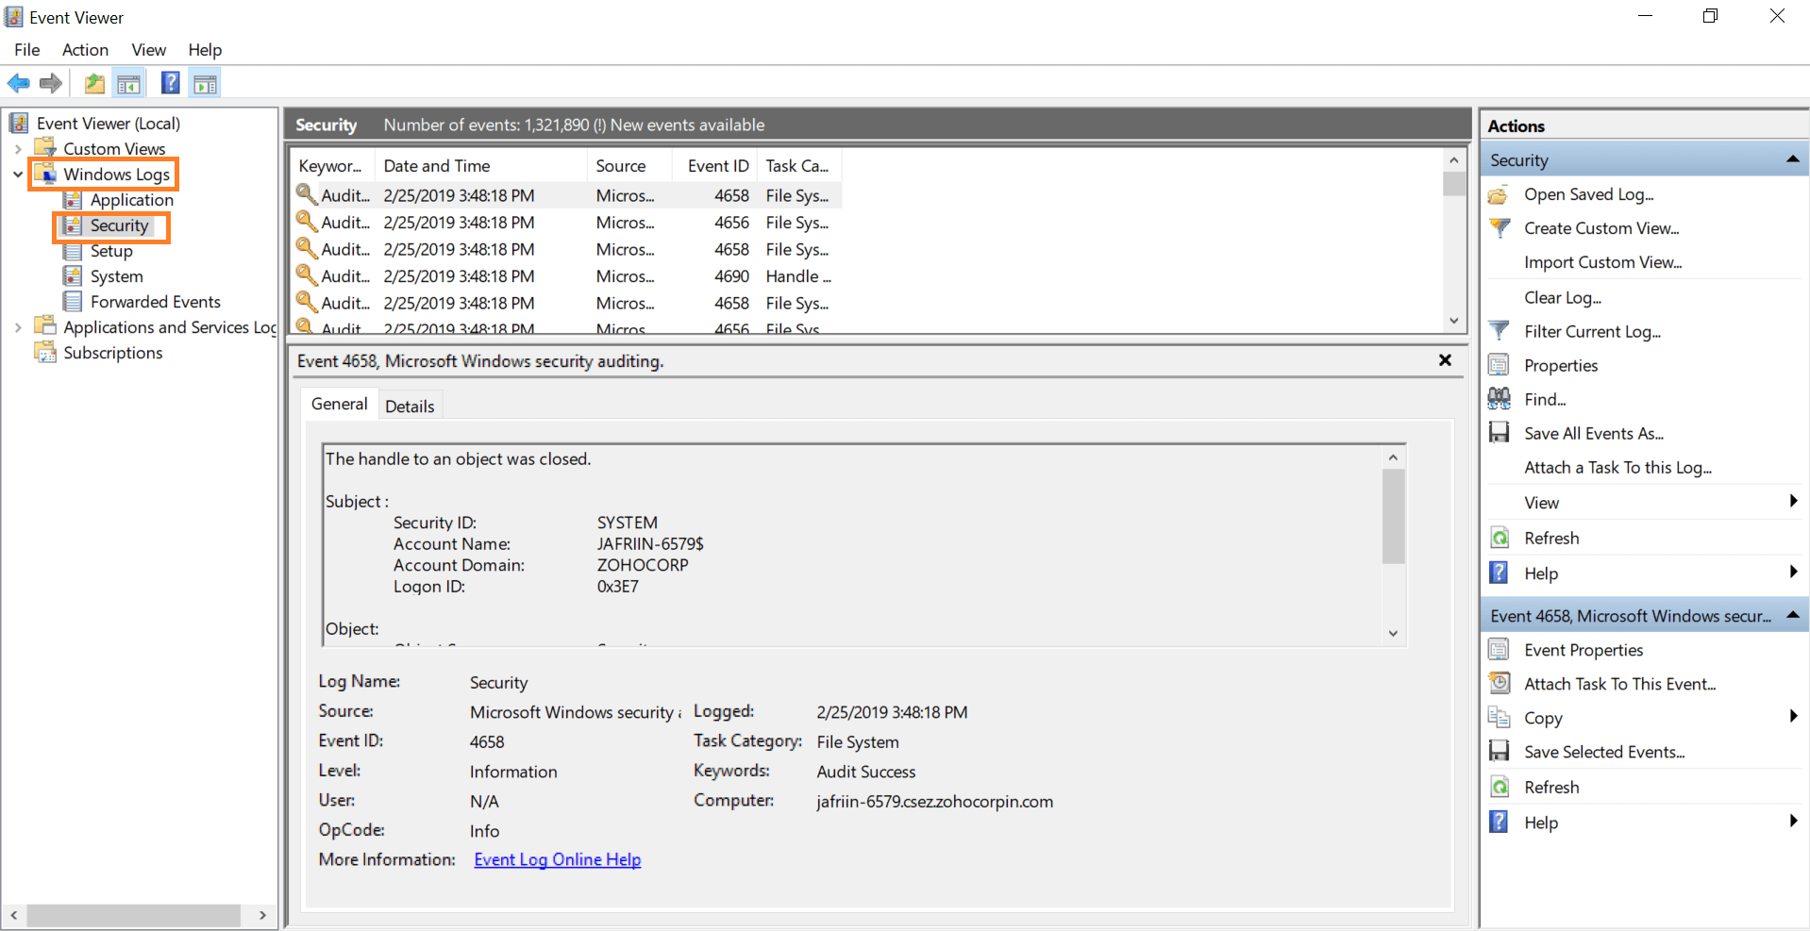Expand the Applications and Services Logs node
The width and height of the screenshot is (1810, 931).
18,327
